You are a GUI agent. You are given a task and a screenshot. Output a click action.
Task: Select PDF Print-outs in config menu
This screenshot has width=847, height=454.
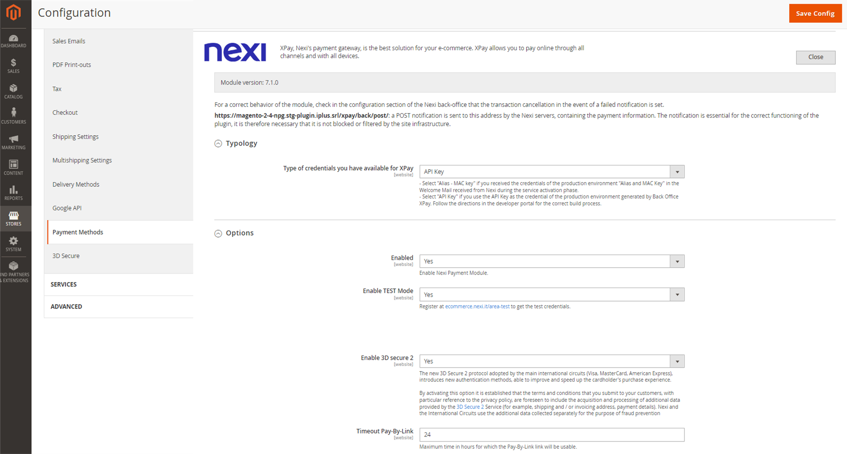click(x=72, y=65)
